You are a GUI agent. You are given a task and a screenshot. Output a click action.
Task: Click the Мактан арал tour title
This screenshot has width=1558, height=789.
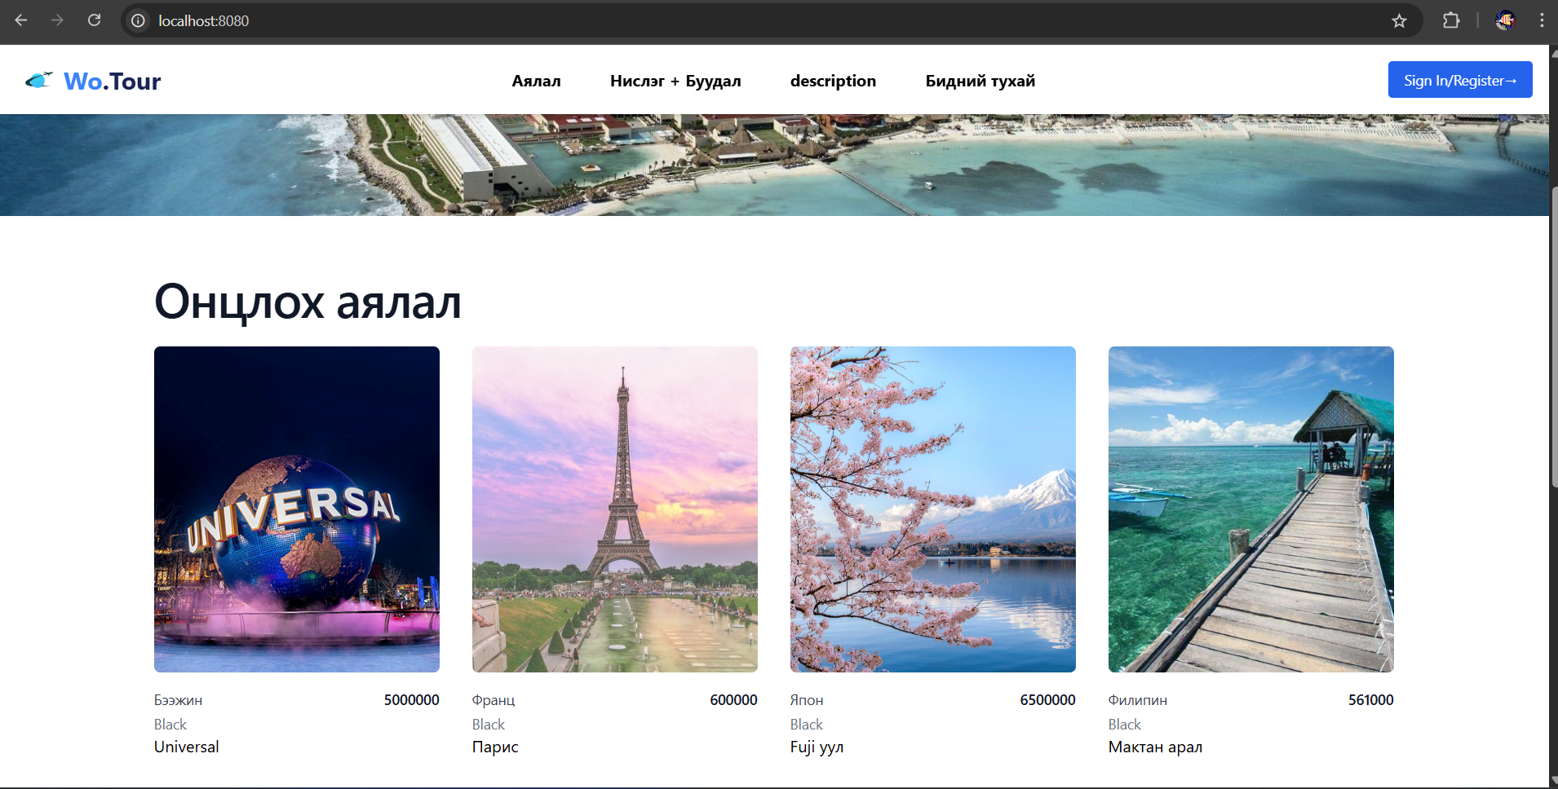pyautogui.click(x=1155, y=747)
